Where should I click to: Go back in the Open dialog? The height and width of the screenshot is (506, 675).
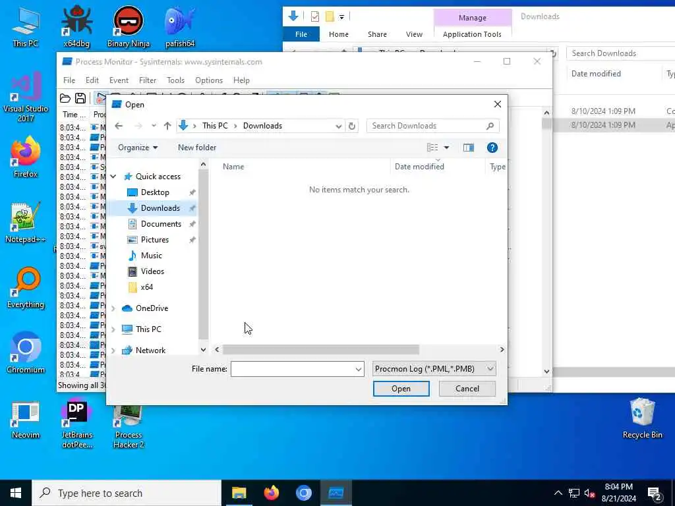click(119, 126)
